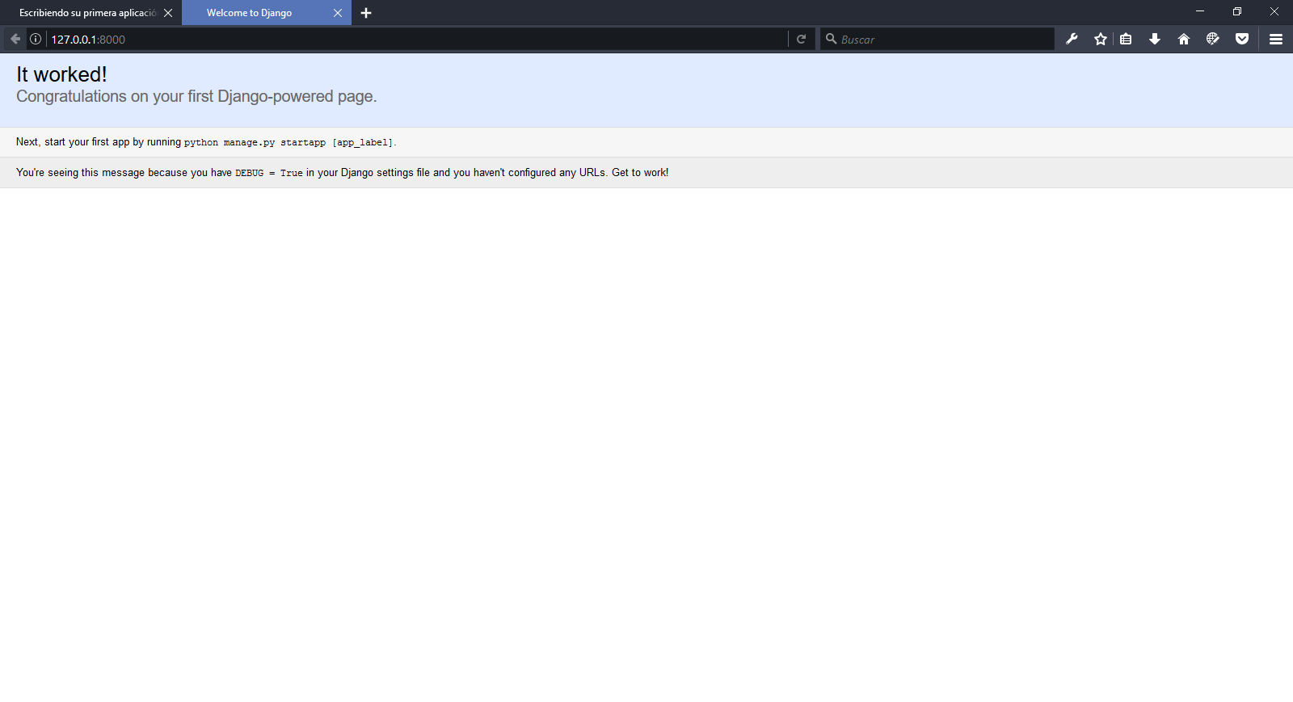Click the Congratulations subtitle text
This screenshot has width=1293, height=702.
click(196, 96)
